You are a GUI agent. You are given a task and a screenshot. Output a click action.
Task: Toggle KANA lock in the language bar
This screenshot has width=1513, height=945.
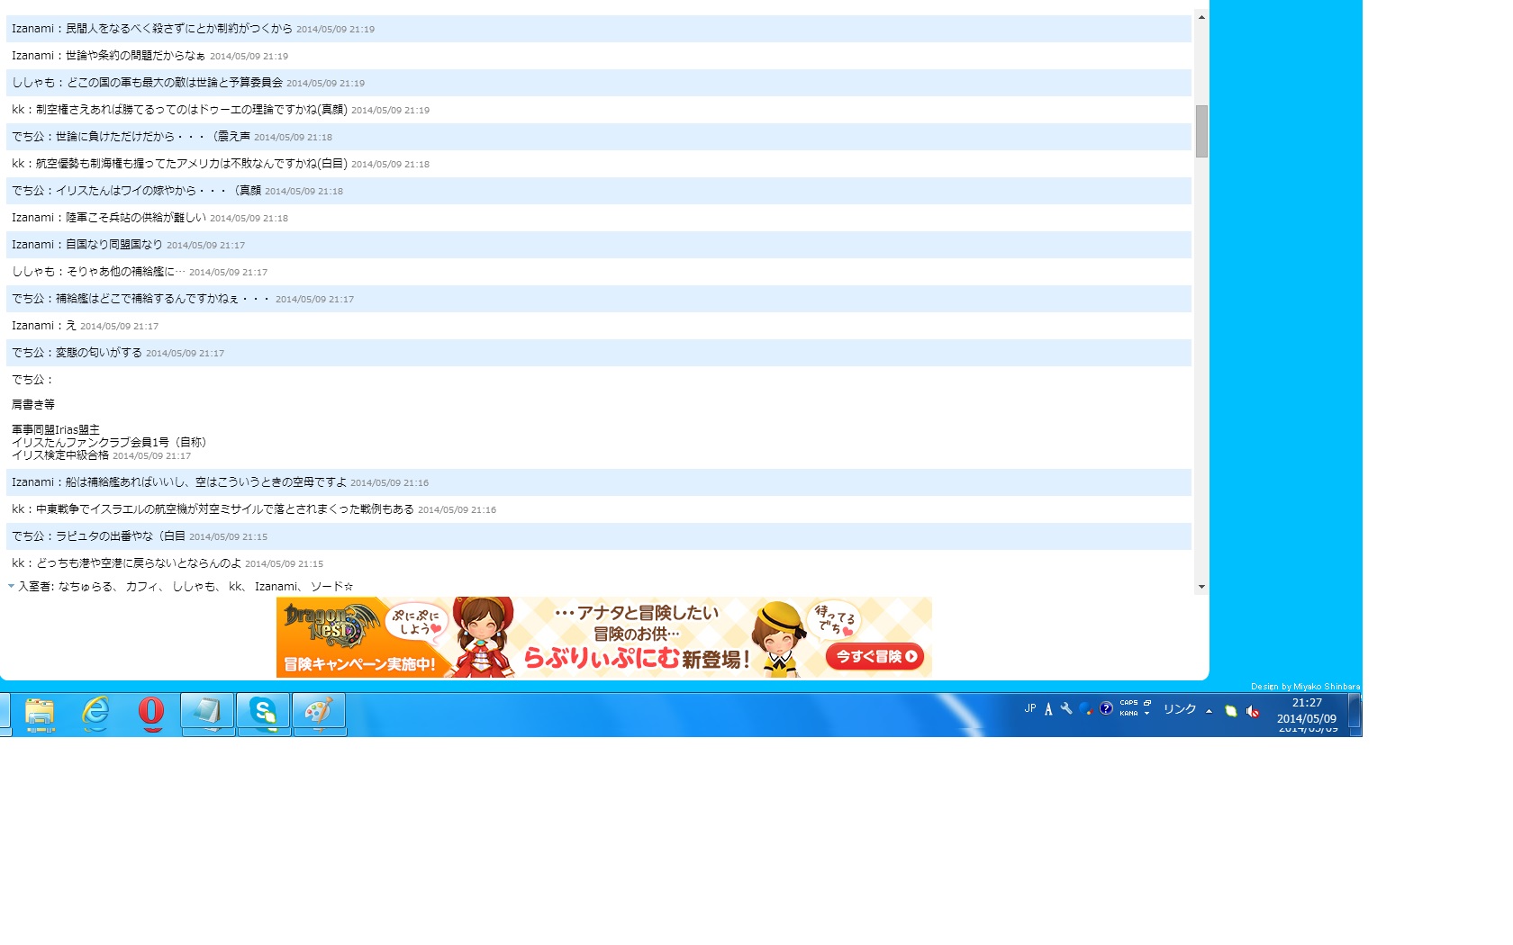pyautogui.click(x=1128, y=714)
